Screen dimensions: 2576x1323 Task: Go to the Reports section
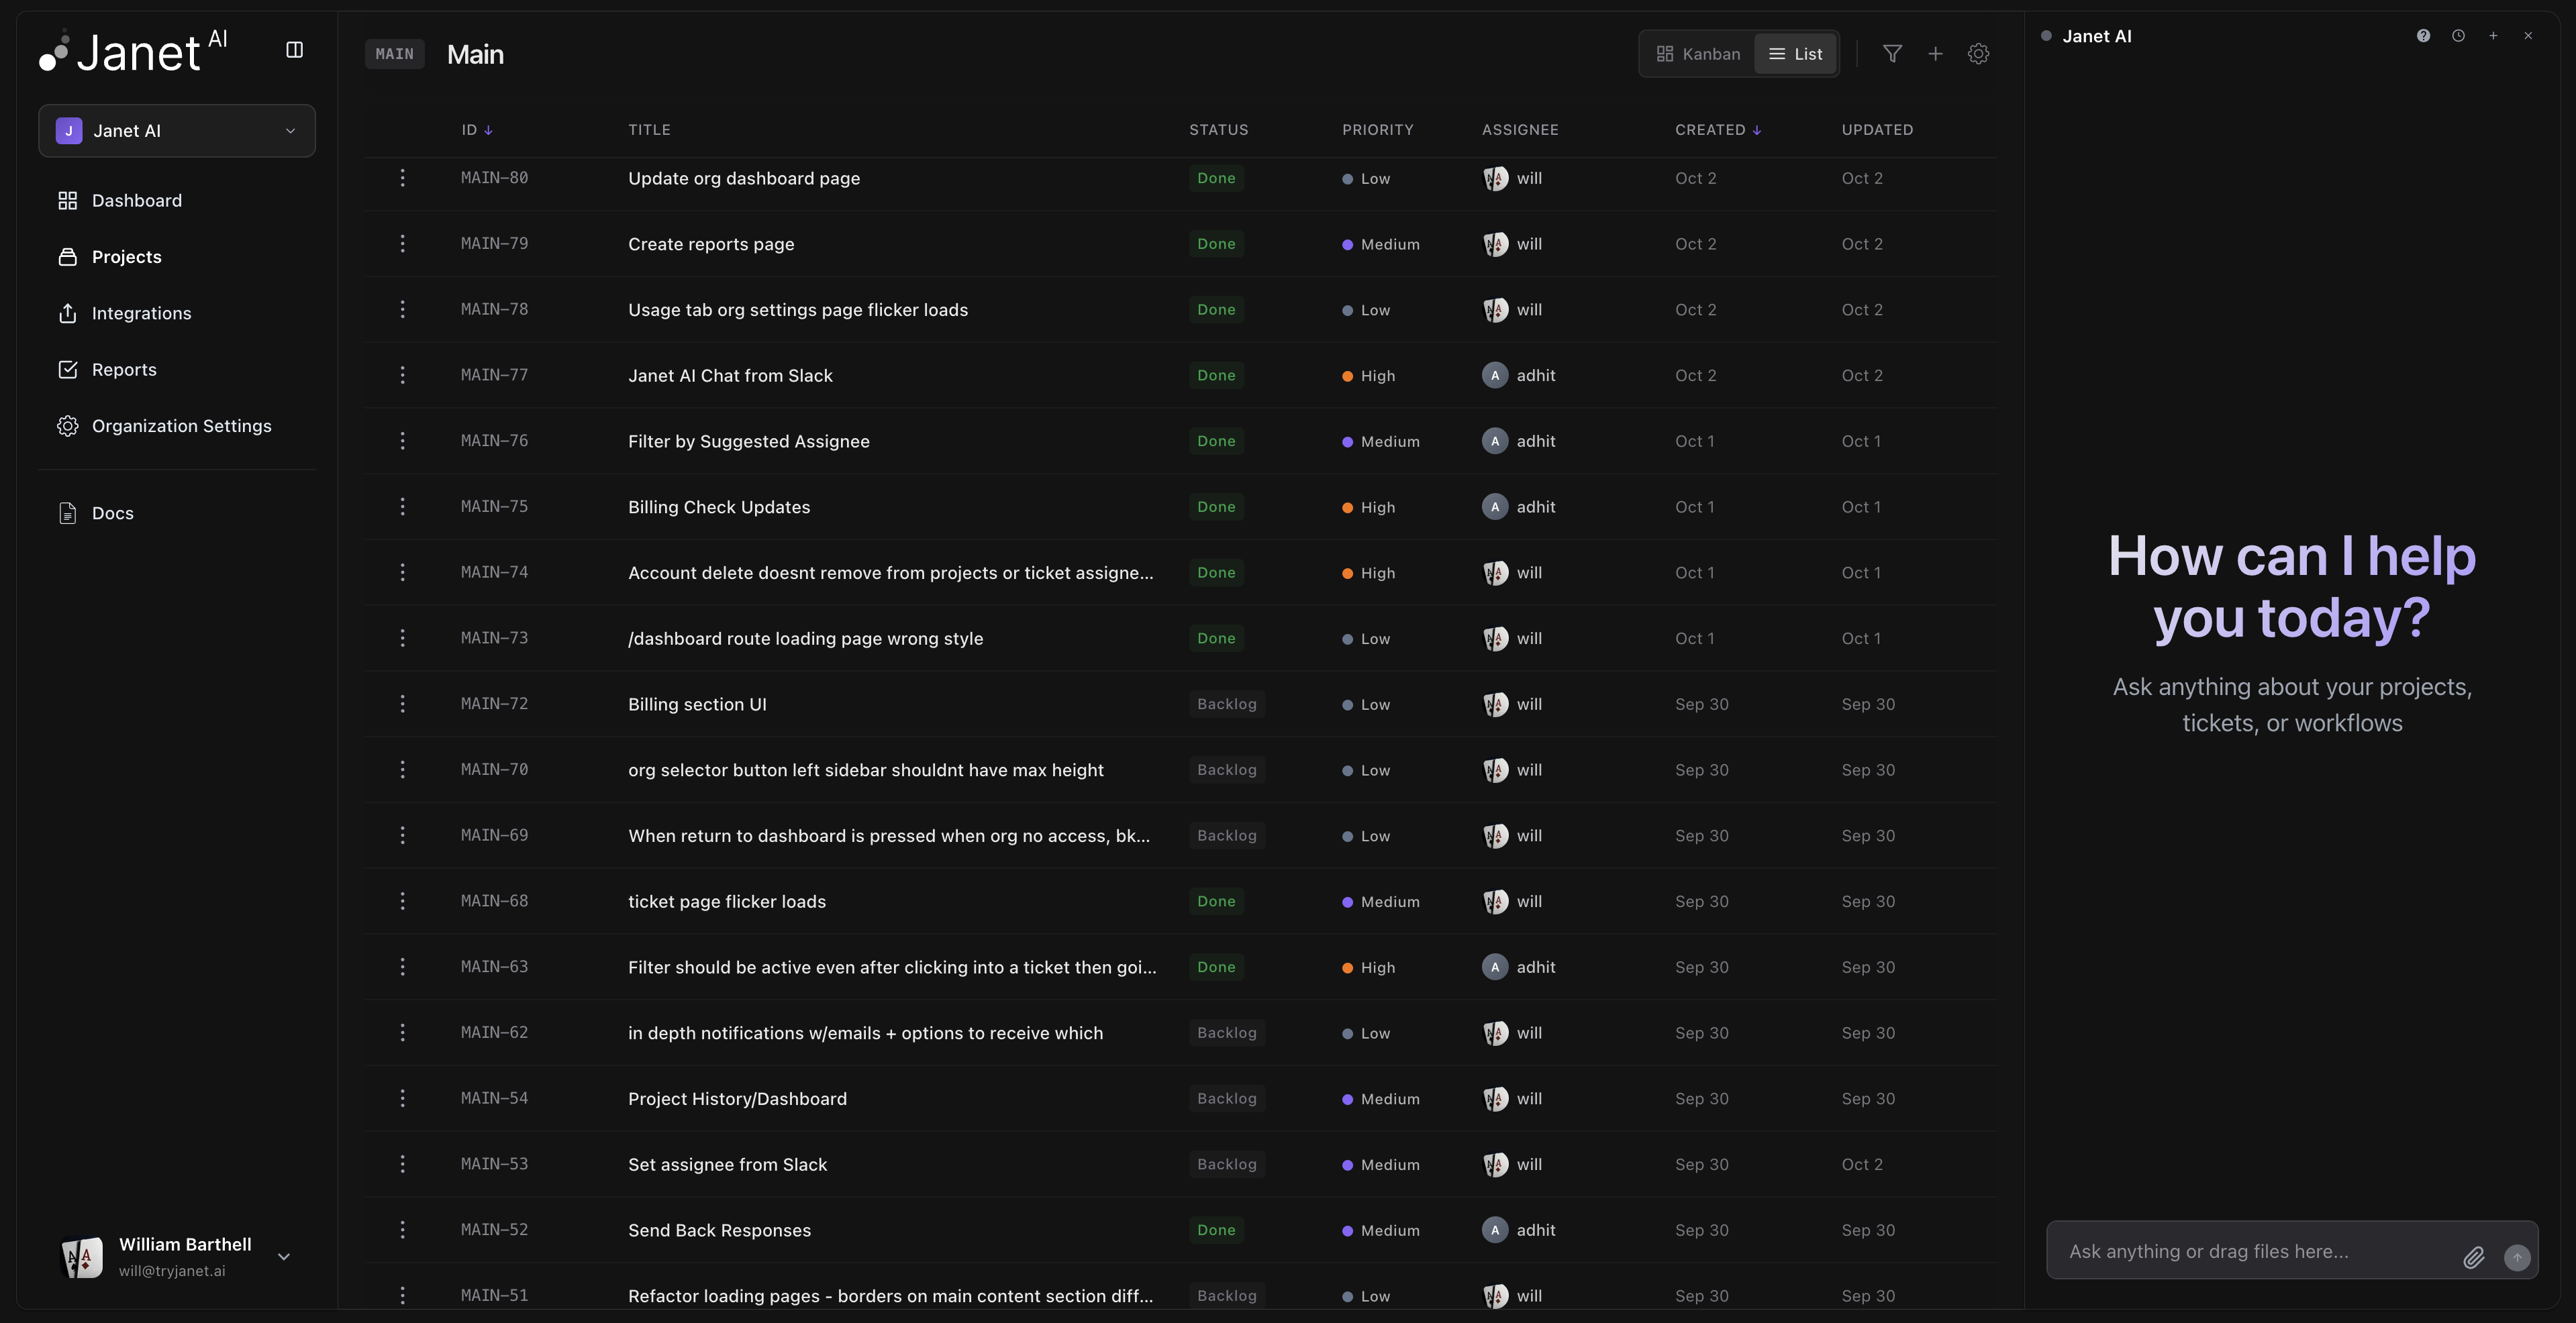tap(124, 369)
